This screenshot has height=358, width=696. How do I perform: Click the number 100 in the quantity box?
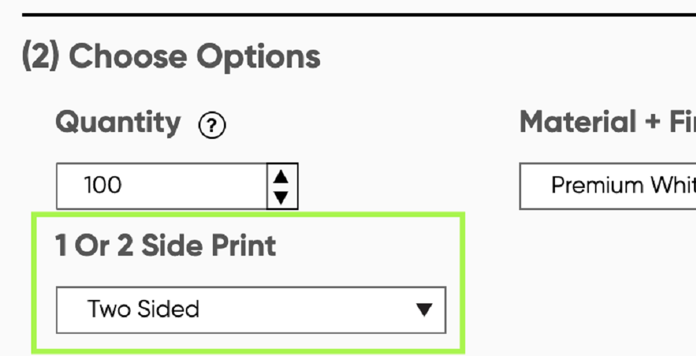pyautogui.click(x=102, y=185)
